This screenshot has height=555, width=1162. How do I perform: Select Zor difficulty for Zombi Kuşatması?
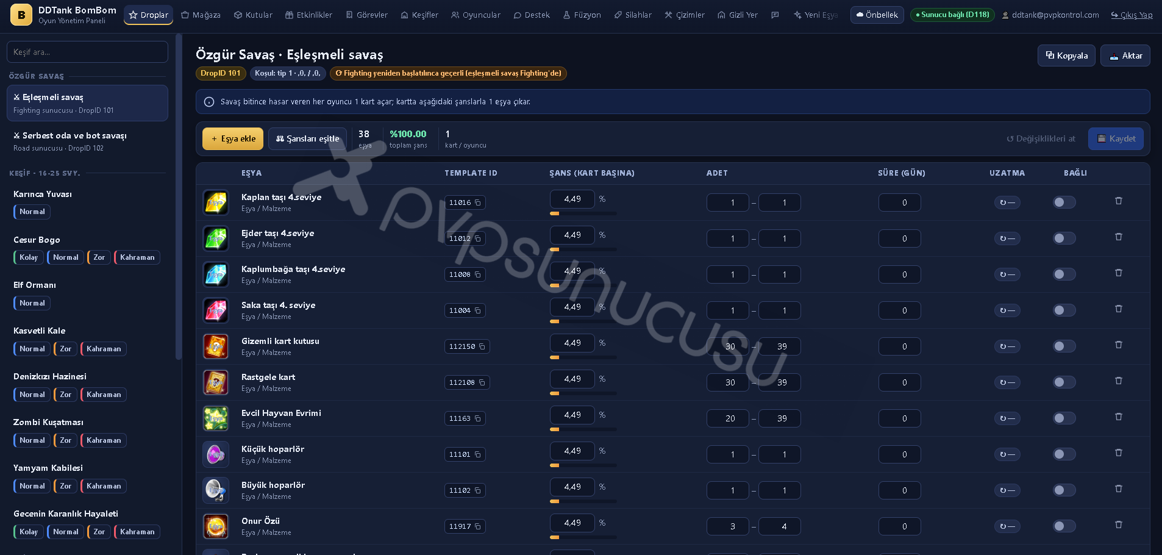pos(65,440)
